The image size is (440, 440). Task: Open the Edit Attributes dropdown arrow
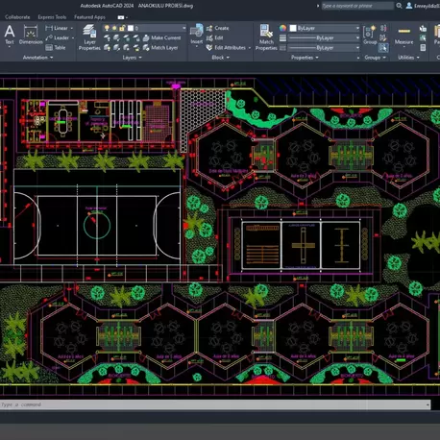tap(250, 48)
